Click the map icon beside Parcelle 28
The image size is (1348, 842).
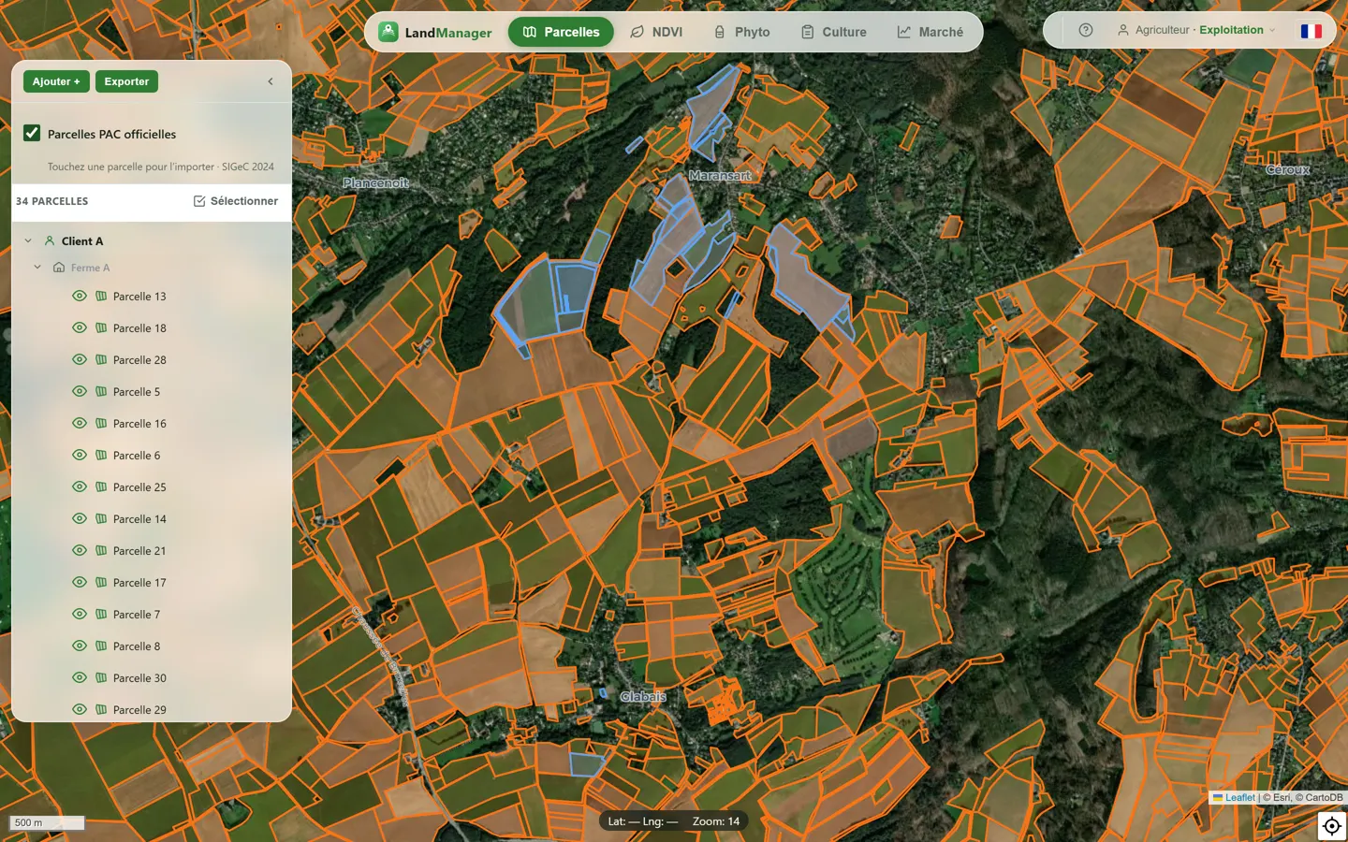coord(101,359)
